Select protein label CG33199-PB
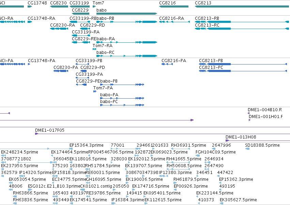The image size is (290, 205). point(89,61)
